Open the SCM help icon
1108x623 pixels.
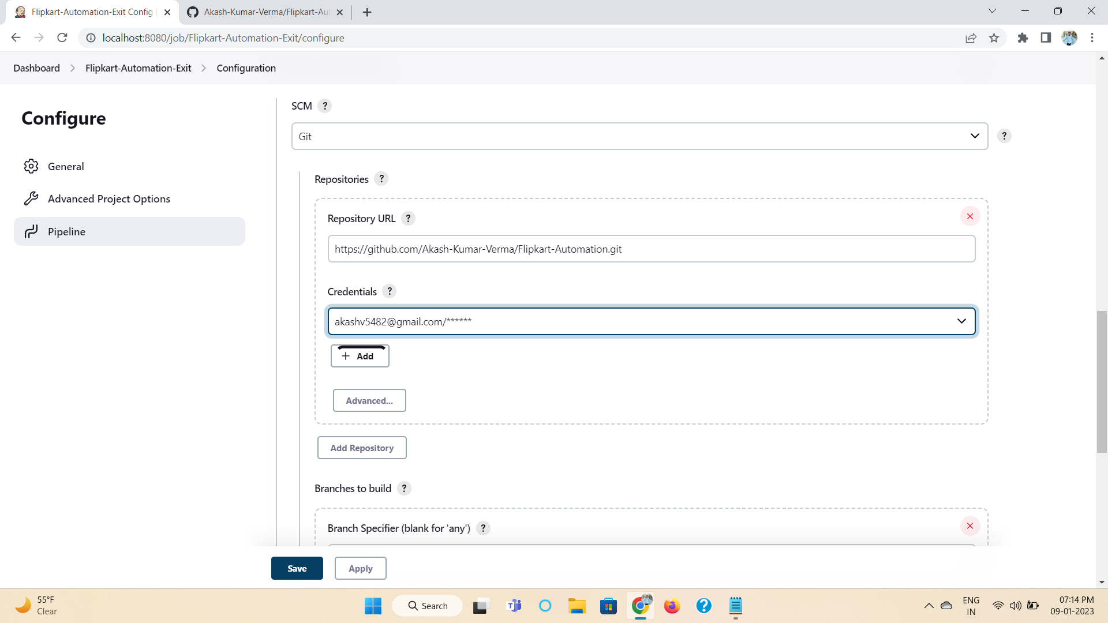click(325, 106)
